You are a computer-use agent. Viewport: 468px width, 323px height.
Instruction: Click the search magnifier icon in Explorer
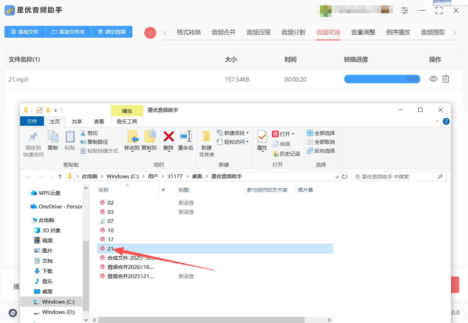pyautogui.click(x=440, y=176)
